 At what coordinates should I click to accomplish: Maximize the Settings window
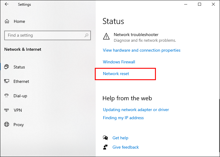click(x=200, y=5)
